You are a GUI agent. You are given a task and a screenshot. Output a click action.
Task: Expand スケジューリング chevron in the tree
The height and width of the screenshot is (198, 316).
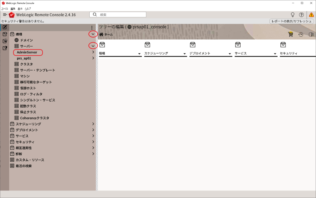93,124
